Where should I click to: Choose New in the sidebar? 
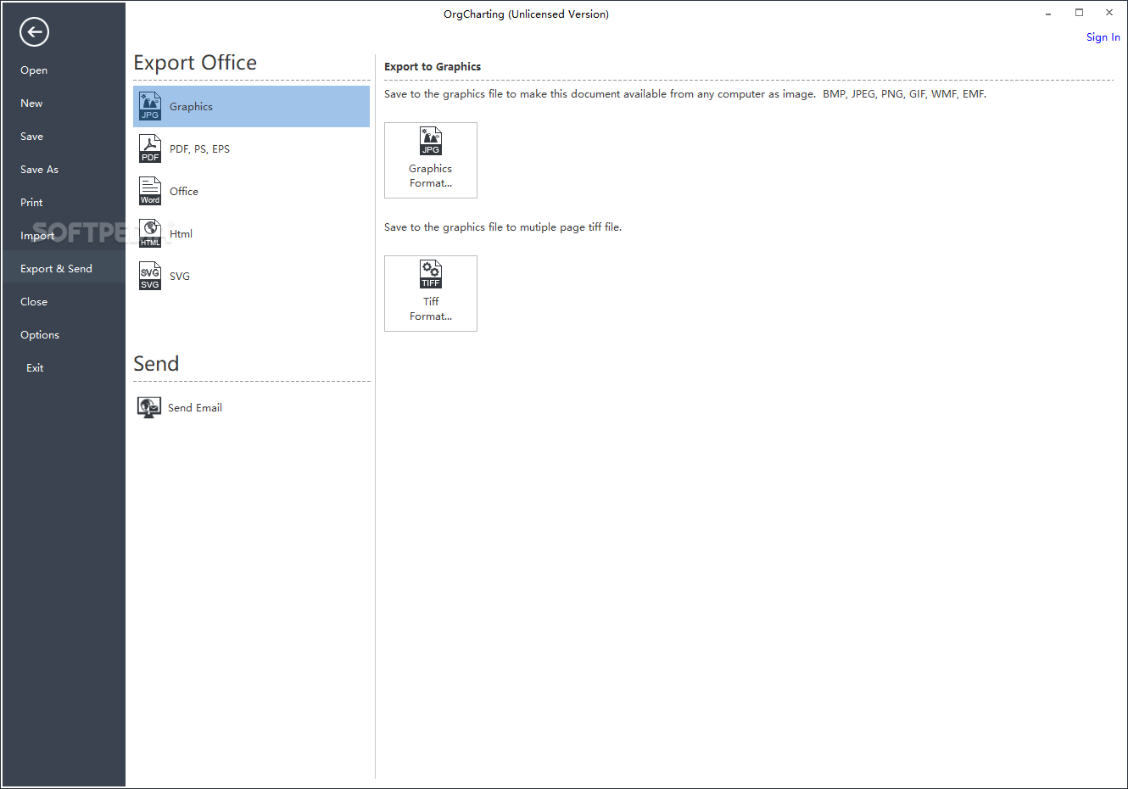[x=31, y=104]
